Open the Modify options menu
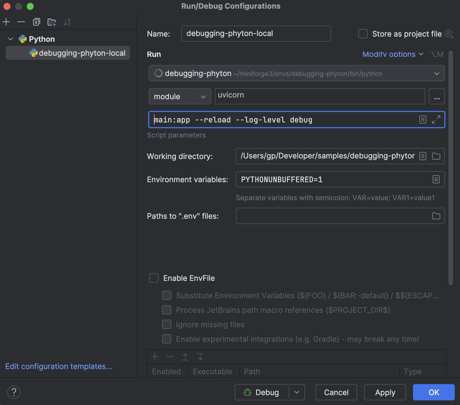This screenshot has width=460, height=405. click(393, 54)
